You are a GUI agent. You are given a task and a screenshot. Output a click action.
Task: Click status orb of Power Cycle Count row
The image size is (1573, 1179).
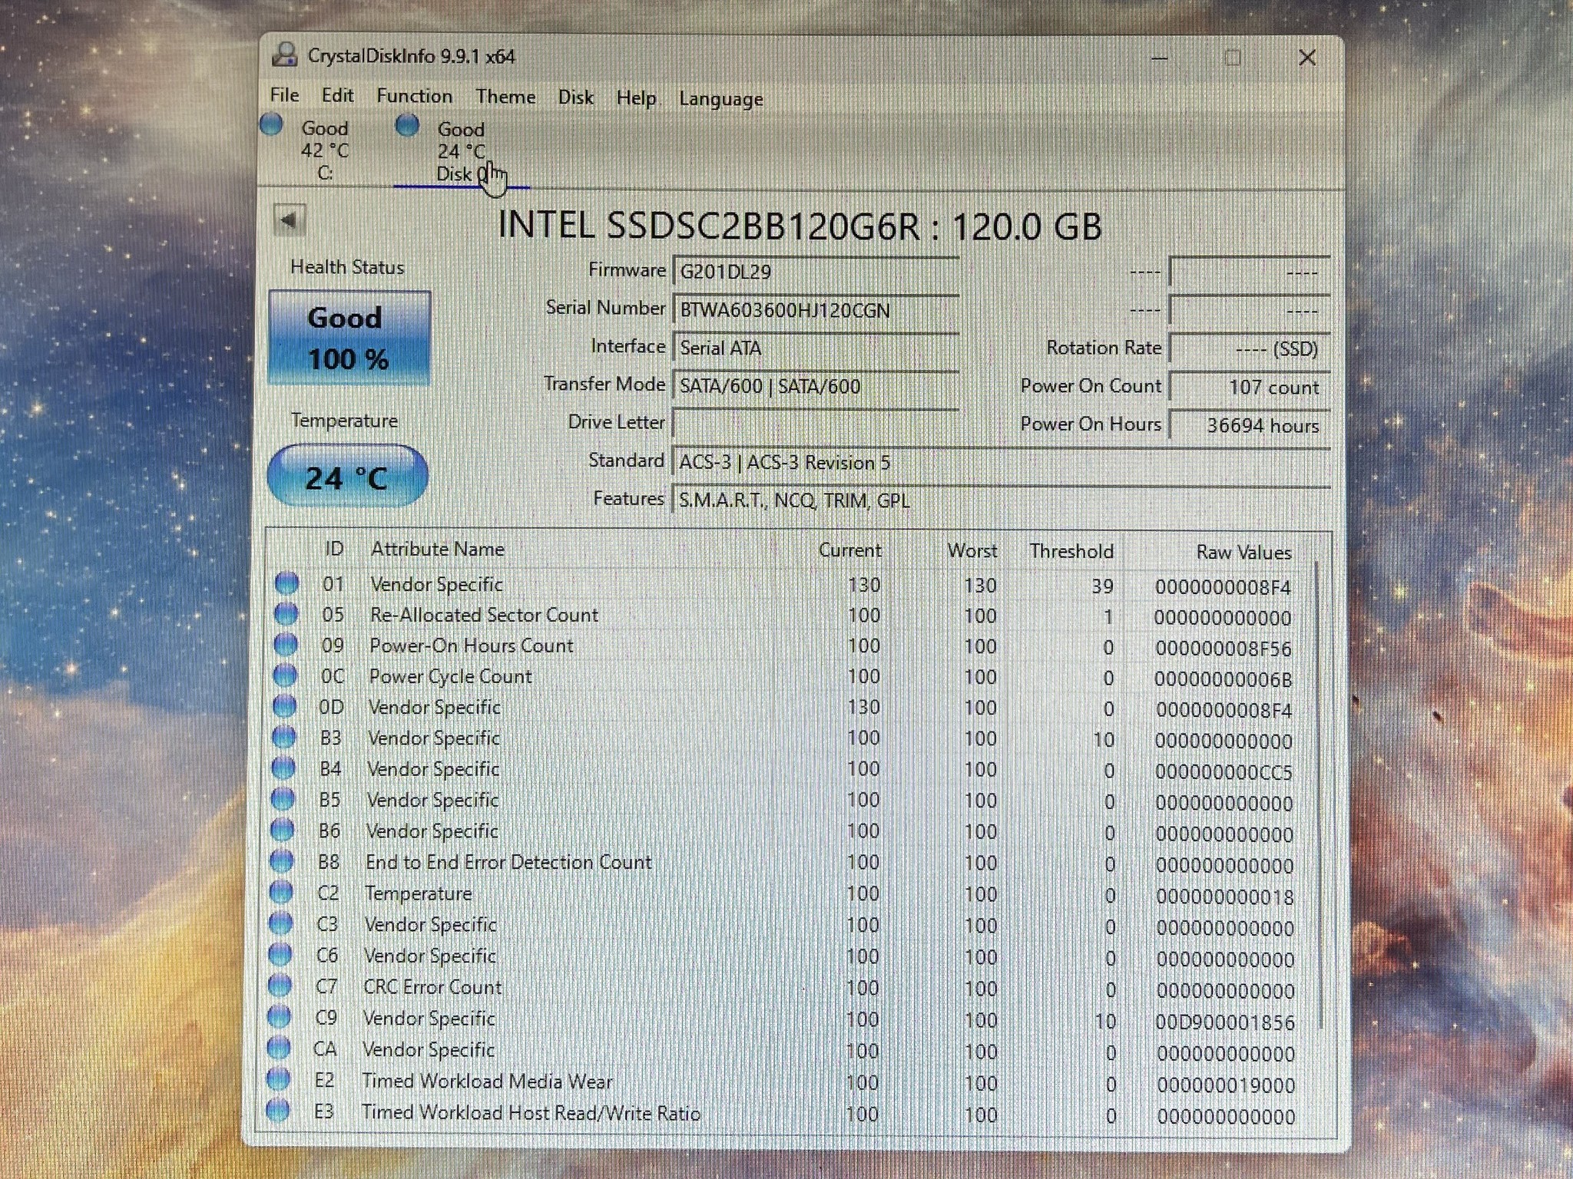coord(285,675)
